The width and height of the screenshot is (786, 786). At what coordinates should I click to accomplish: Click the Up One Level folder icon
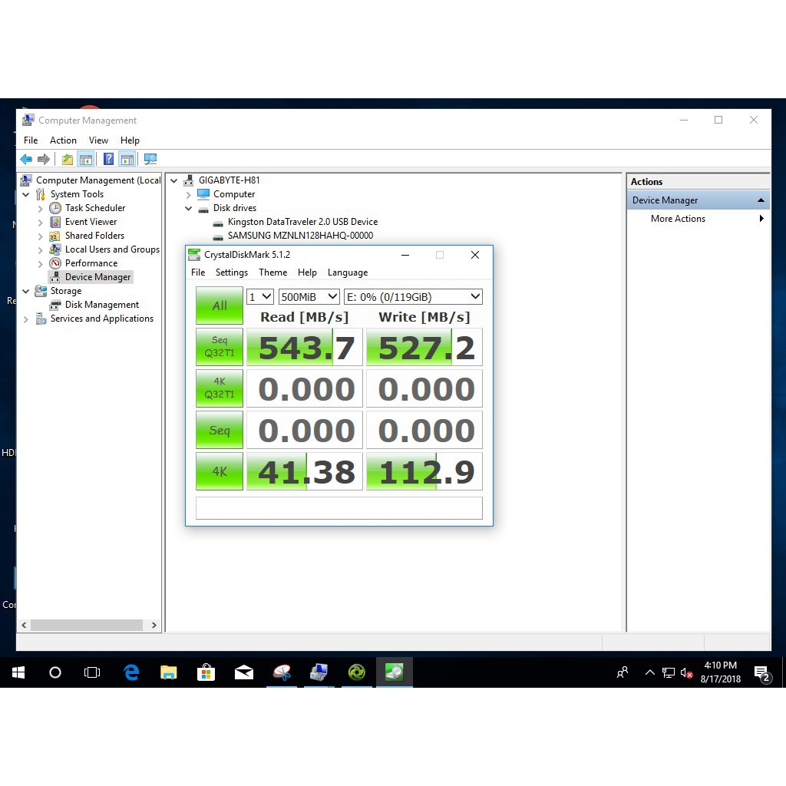(x=68, y=159)
